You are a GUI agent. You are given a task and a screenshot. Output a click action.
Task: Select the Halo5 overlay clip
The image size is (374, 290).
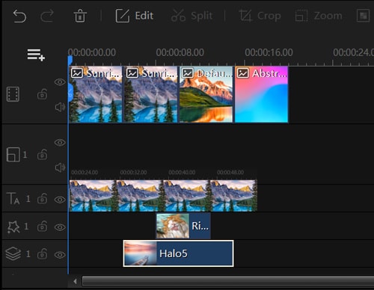[x=178, y=253]
